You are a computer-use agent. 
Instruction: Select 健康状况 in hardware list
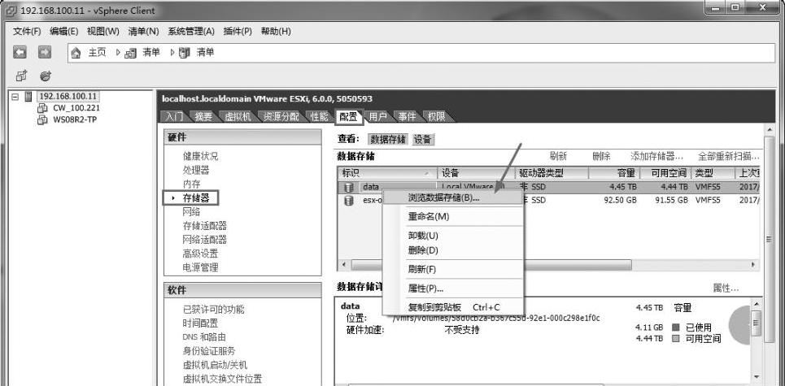pos(200,156)
